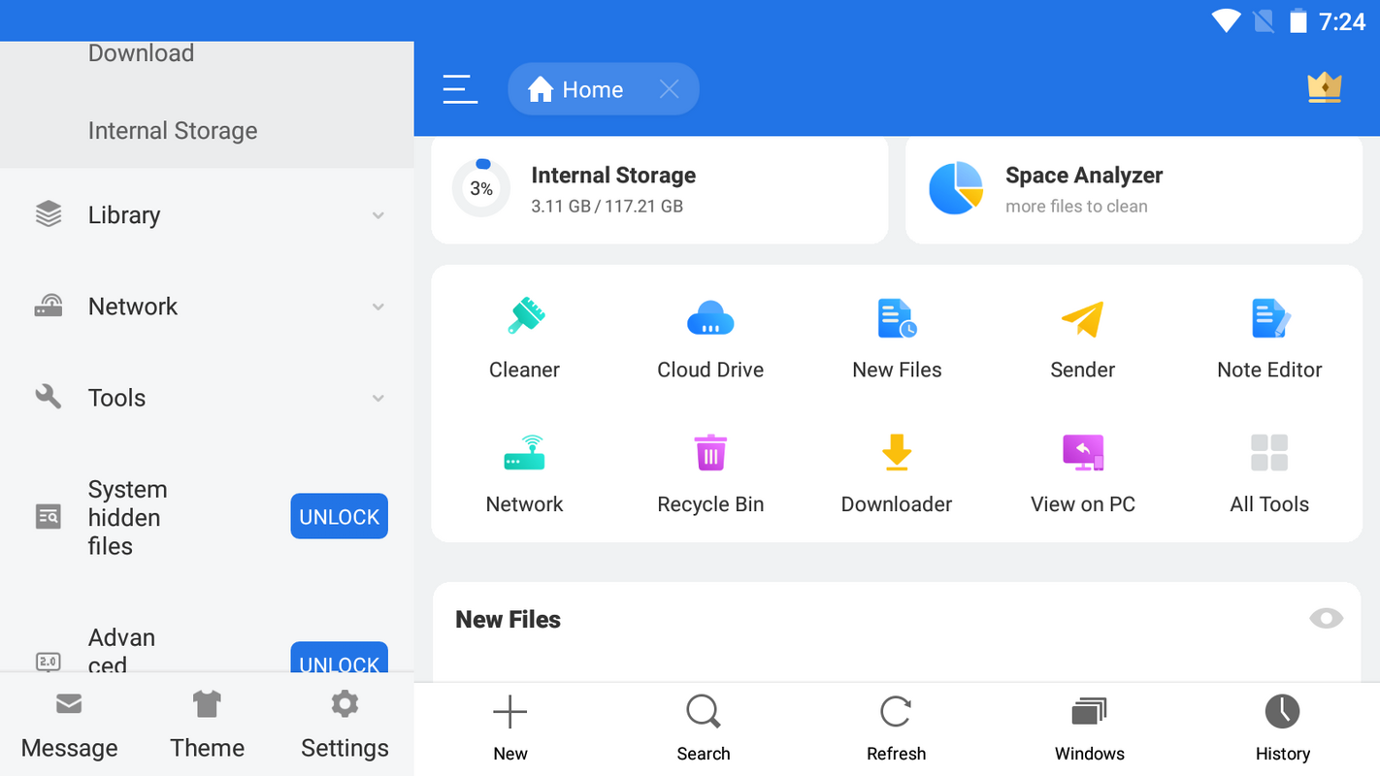
Task: Open the Note Editor
Action: click(1269, 339)
